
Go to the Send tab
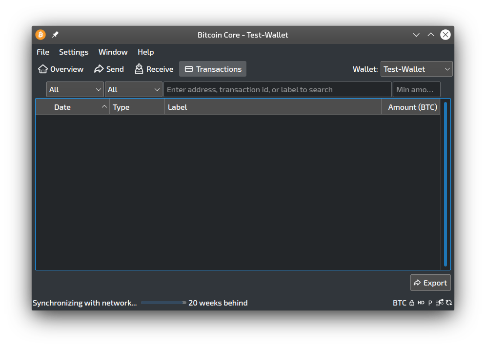[x=109, y=69]
